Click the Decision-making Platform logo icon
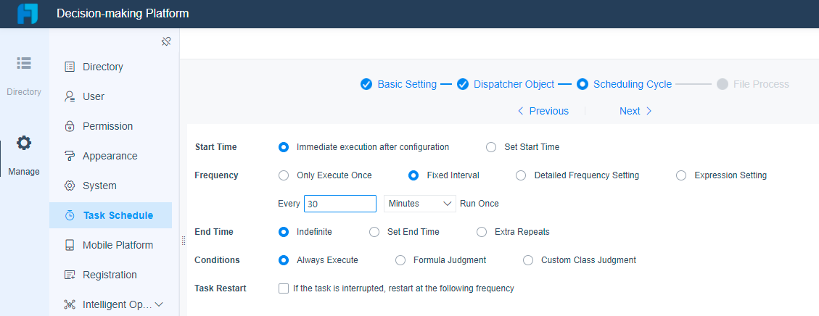819x316 pixels. (x=28, y=14)
